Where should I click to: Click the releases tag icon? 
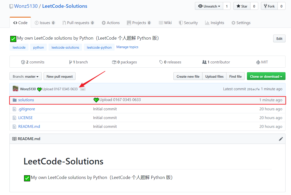(x=161, y=62)
